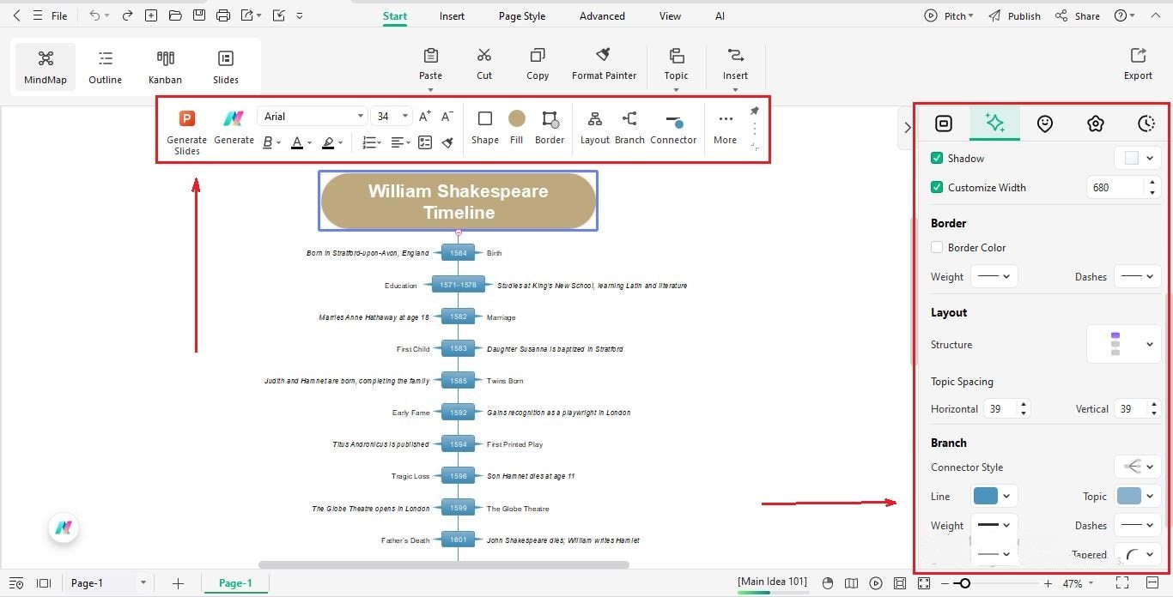Click the Pitch button
The width and height of the screenshot is (1173, 597).
coord(949,15)
